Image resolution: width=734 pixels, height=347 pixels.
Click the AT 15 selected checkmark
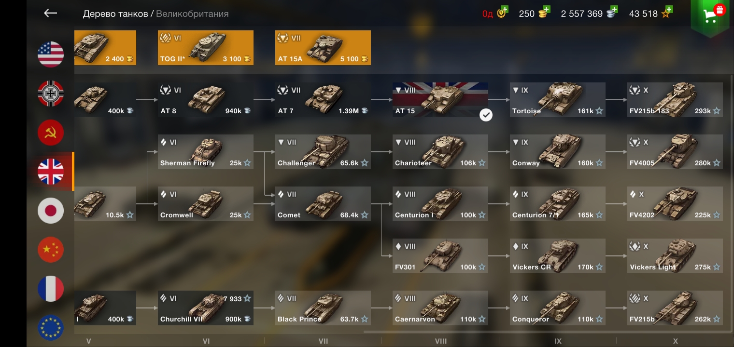point(486,115)
